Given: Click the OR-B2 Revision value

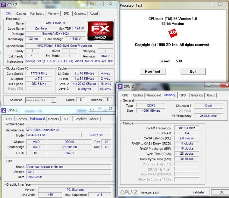Looking at the screenshot, I should click(x=105, y=56).
